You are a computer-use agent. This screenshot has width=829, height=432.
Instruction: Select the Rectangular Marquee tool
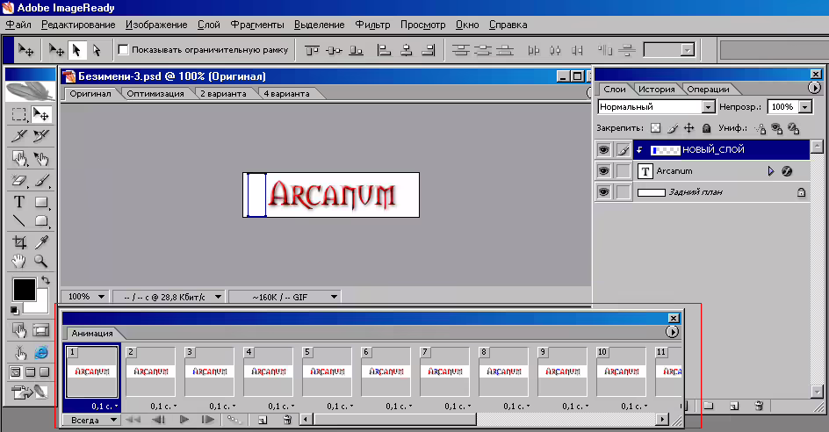[x=19, y=115]
